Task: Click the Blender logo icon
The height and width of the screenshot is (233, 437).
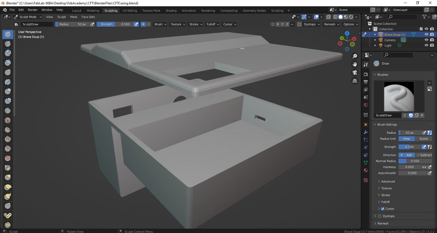Action: click(x=5, y=10)
